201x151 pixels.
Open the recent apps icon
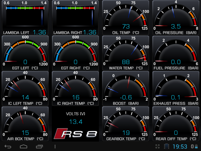(x=39, y=146)
